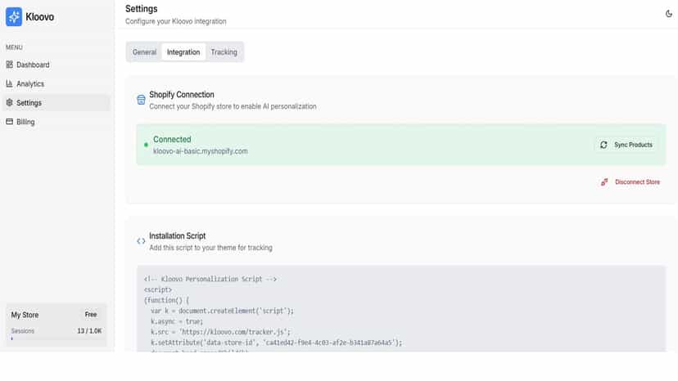Click 'Add this script to your theme' text

210,248
